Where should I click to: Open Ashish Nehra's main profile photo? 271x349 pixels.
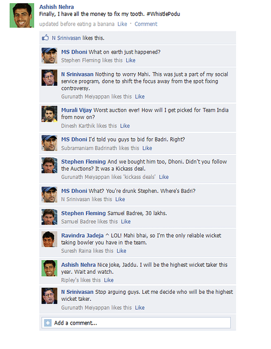pyautogui.click(x=22, y=15)
